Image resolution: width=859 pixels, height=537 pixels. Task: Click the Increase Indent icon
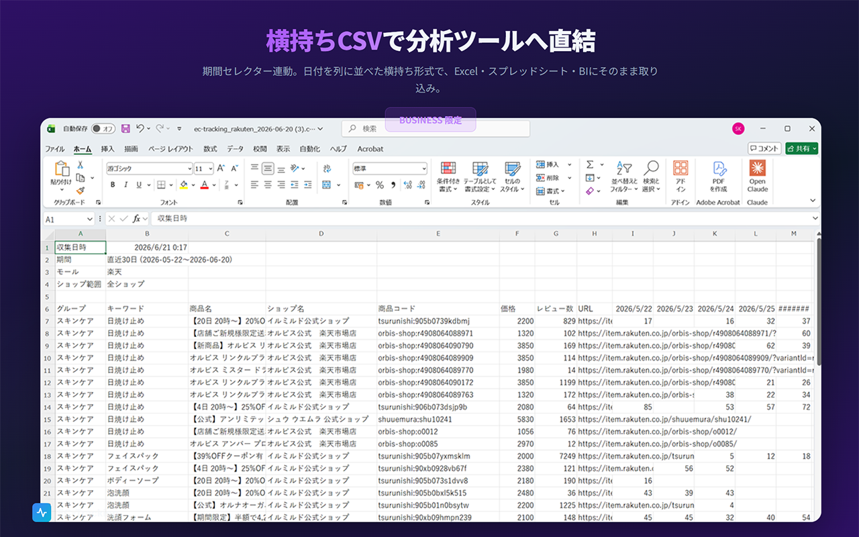tap(308, 185)
